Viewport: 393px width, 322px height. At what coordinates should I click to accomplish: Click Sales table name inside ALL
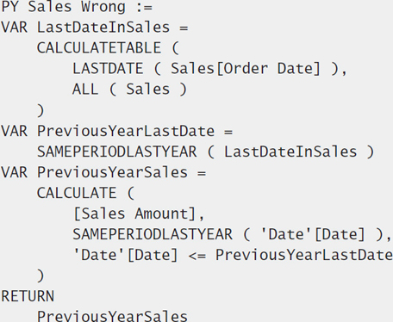[148, 89]
